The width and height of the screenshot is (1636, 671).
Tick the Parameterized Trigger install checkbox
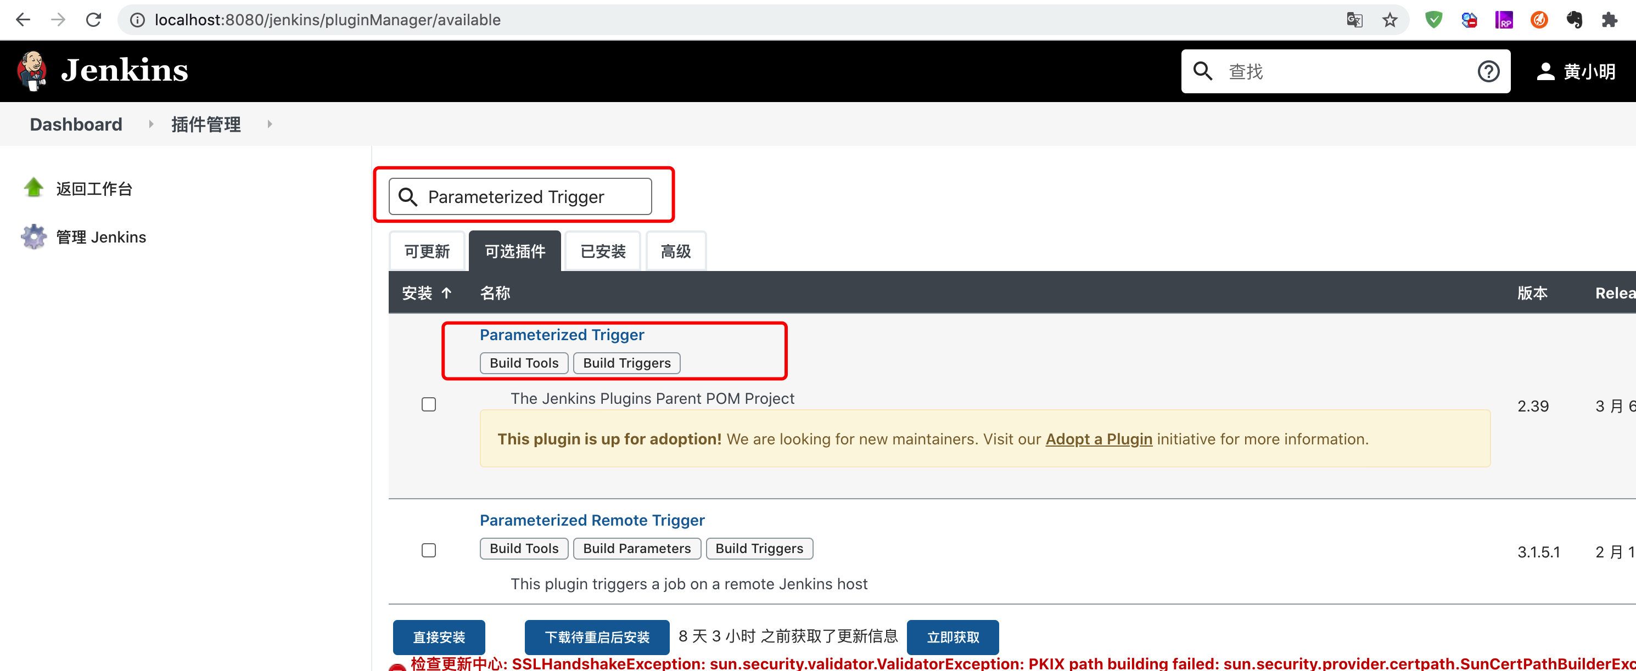[429, 404]
